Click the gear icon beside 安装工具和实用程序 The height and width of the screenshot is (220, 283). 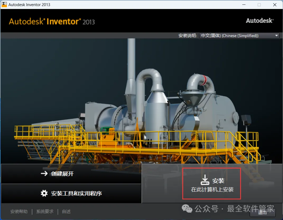coord(44,193)
